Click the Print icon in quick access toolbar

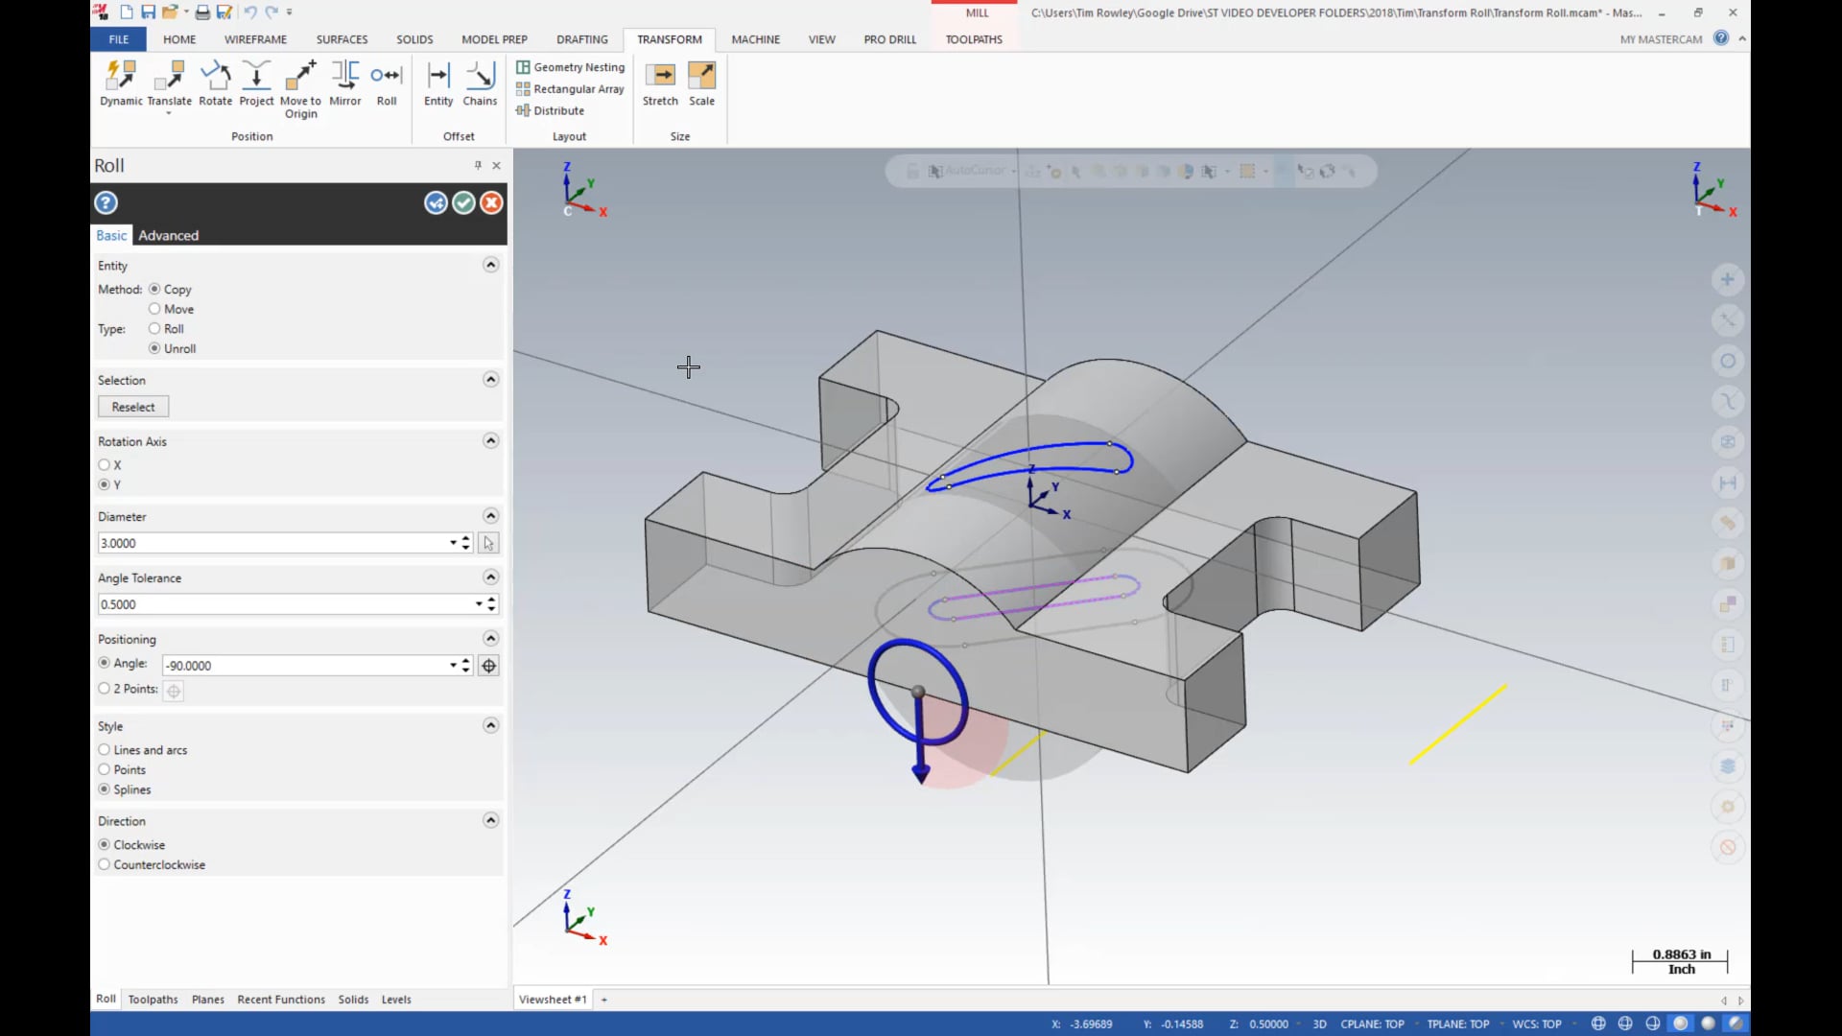click(x=201, y=12)
